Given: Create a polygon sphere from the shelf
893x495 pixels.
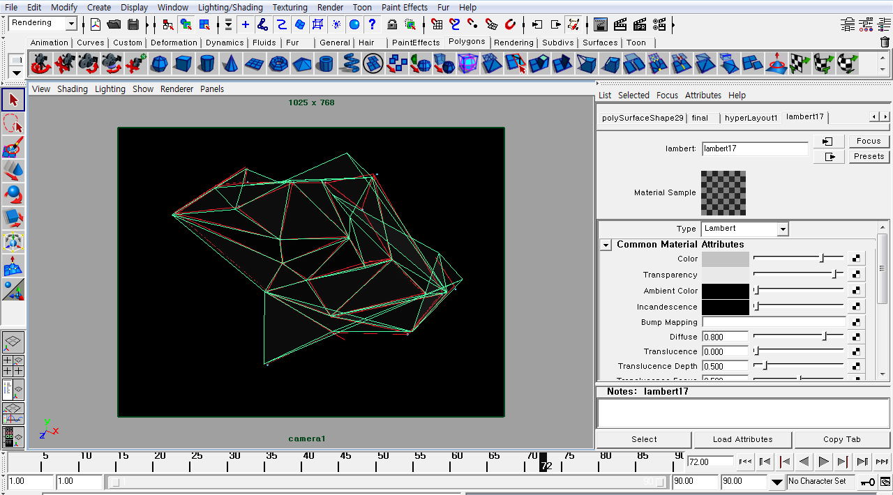Looking at the screenshot, I should pyautogui.click(x=160, y=63).
